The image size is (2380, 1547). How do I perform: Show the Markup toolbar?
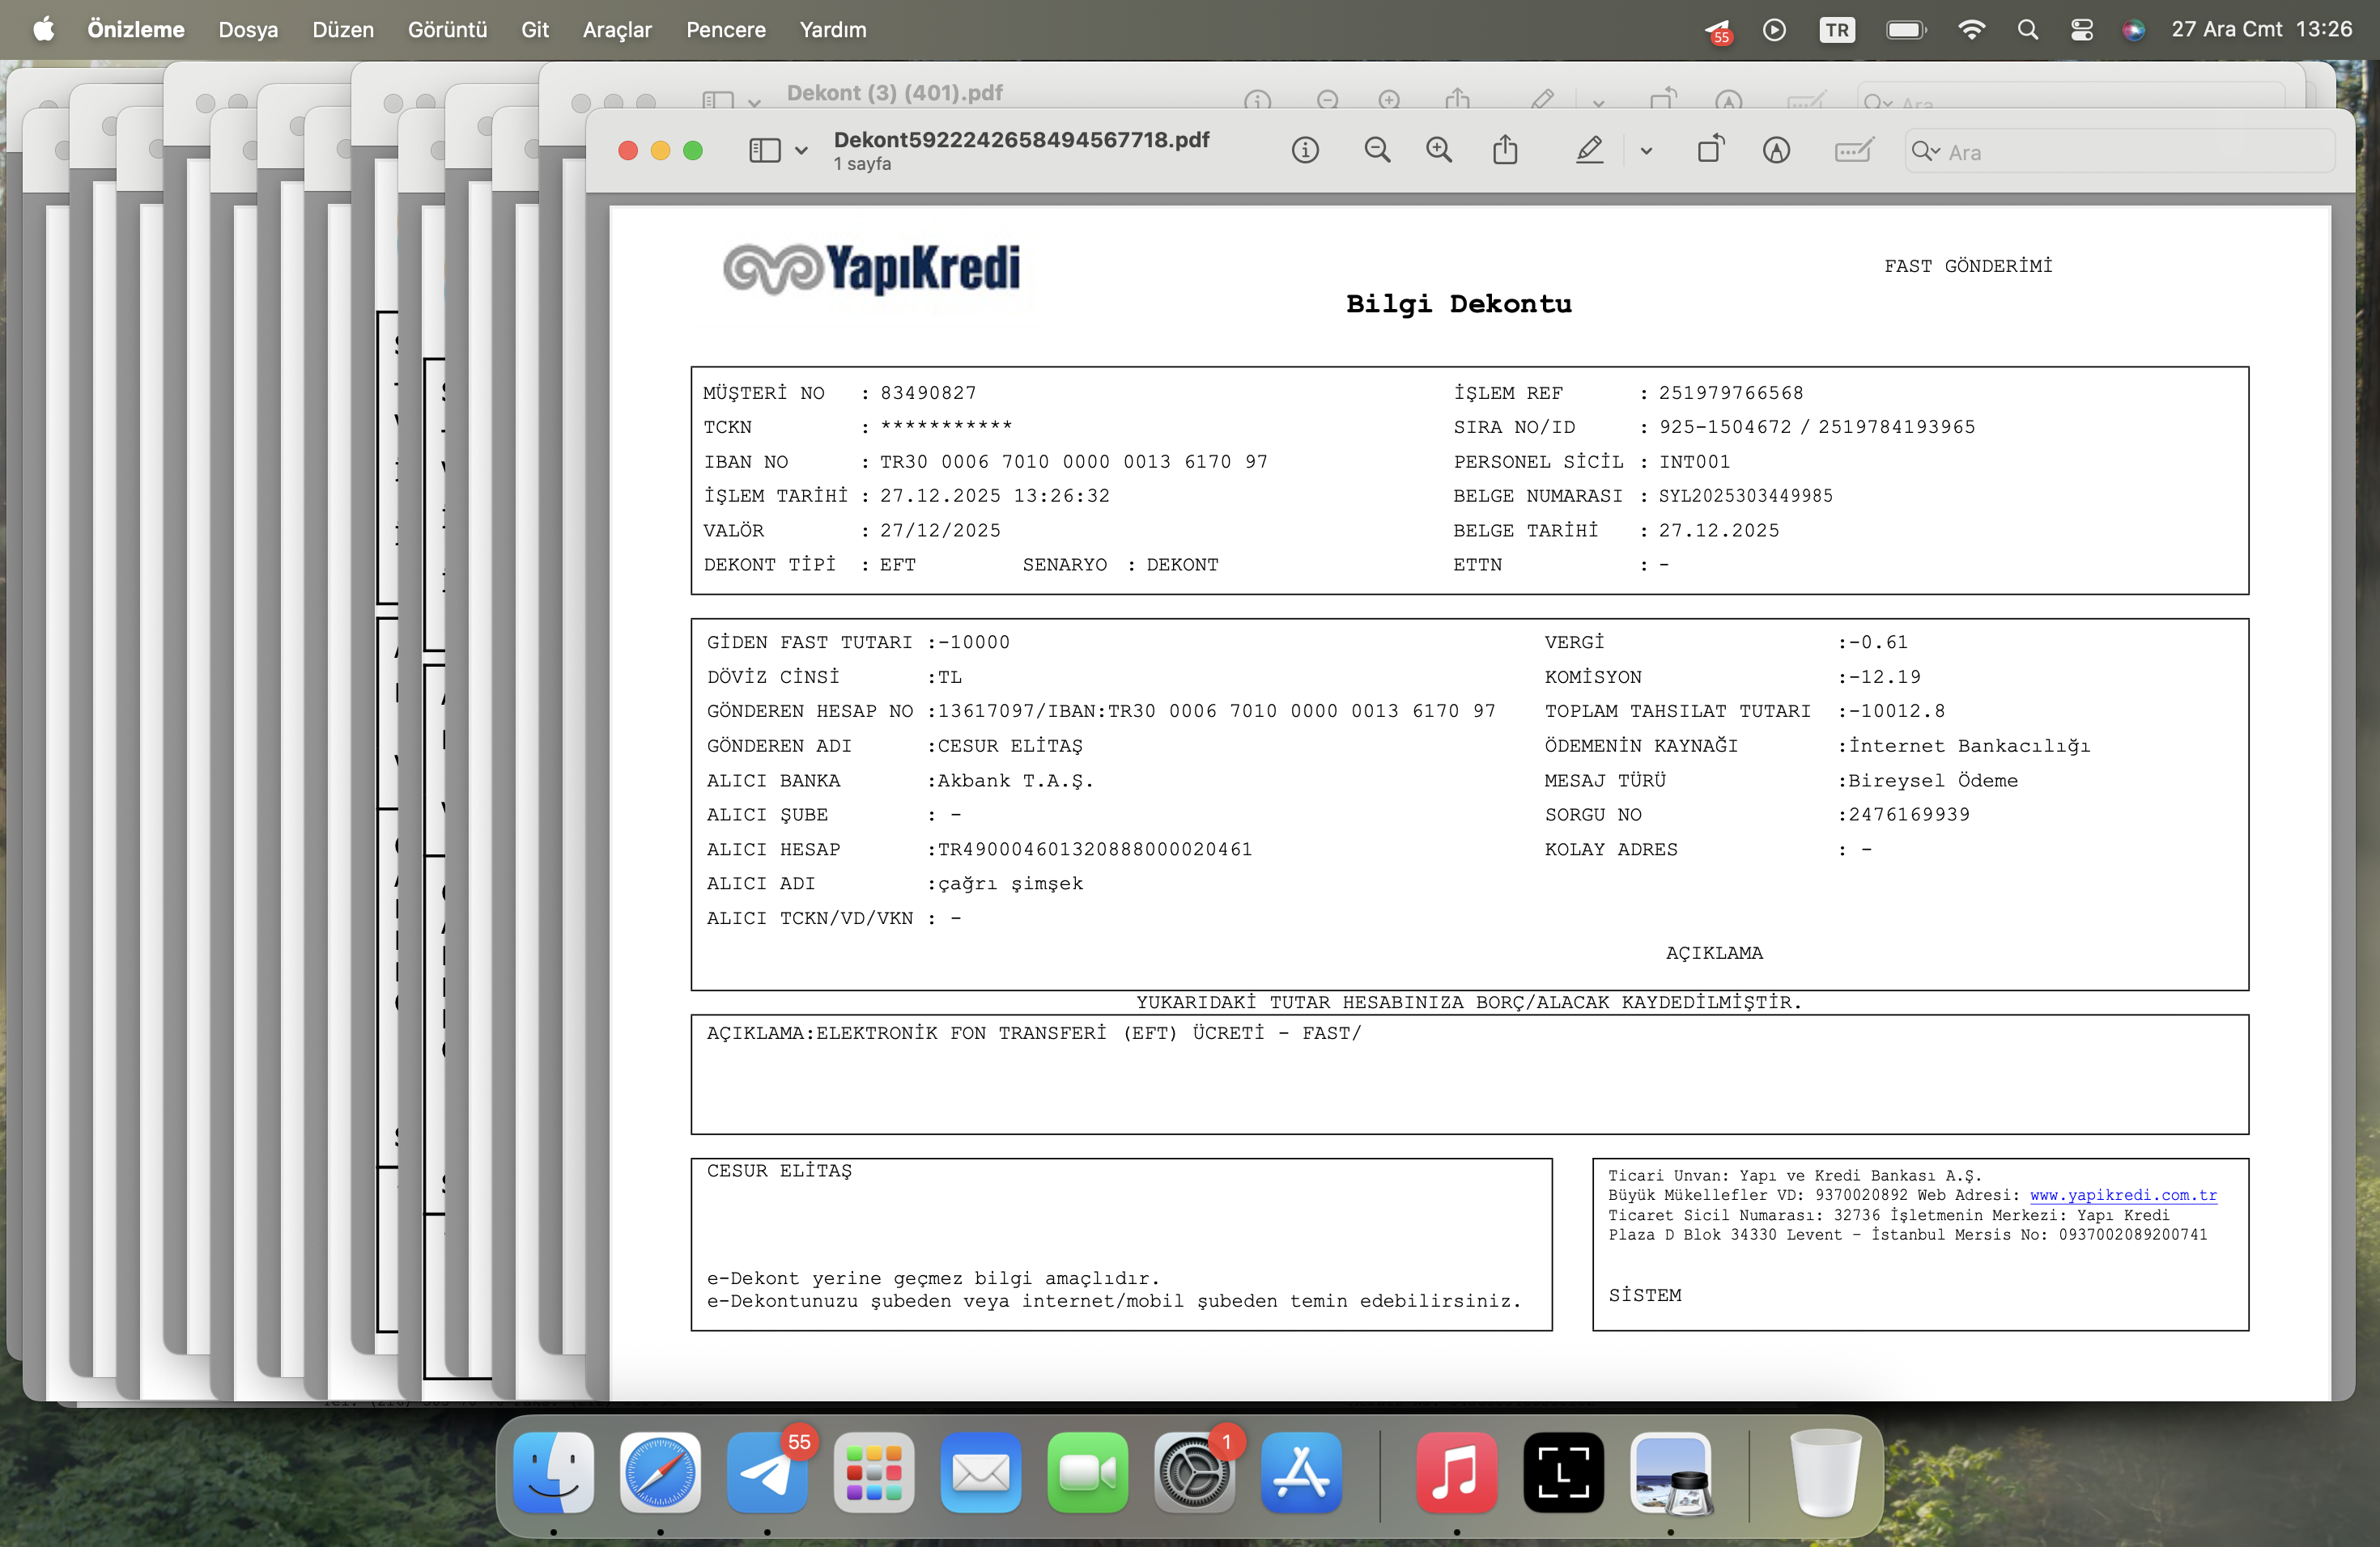[x=1776, y=151]
